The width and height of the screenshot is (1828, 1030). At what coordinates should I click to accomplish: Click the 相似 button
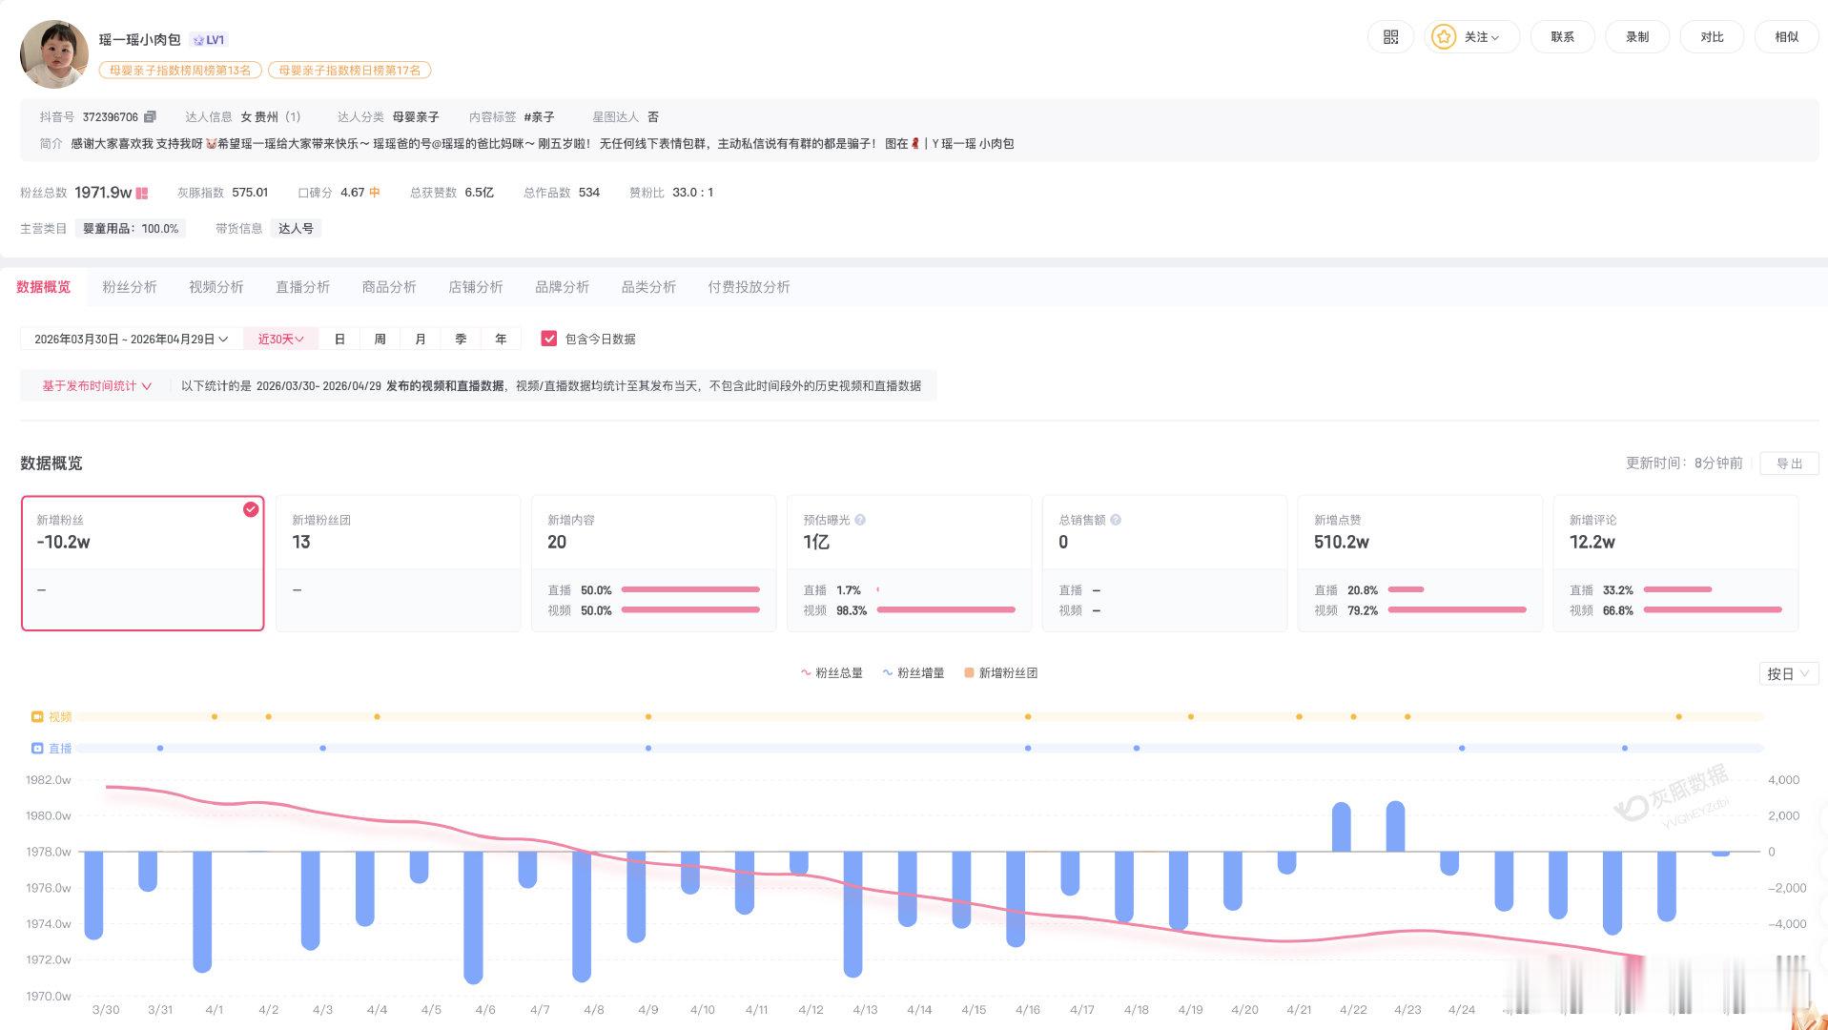tap(1786, 37)
